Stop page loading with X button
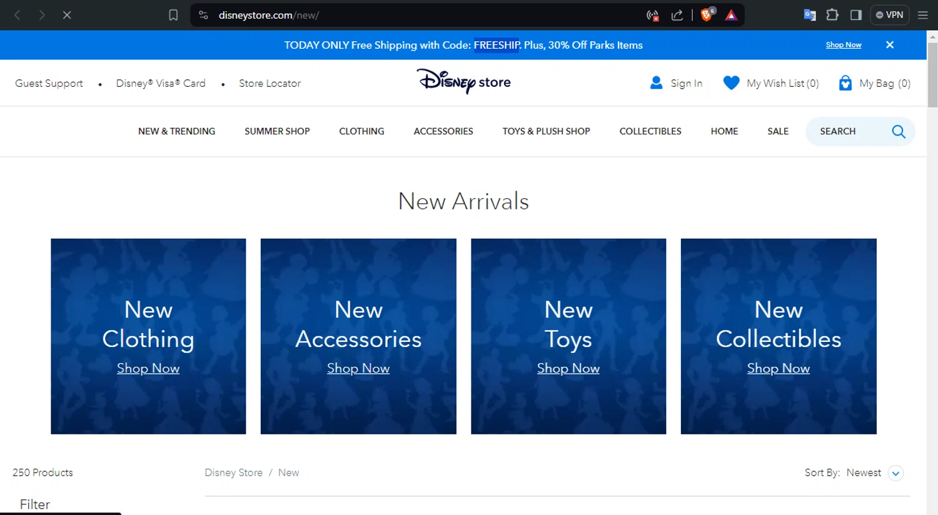938x515 pixels. point(67,15)
